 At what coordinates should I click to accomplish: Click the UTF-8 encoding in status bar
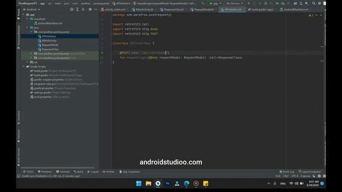[x=294, y=176]
